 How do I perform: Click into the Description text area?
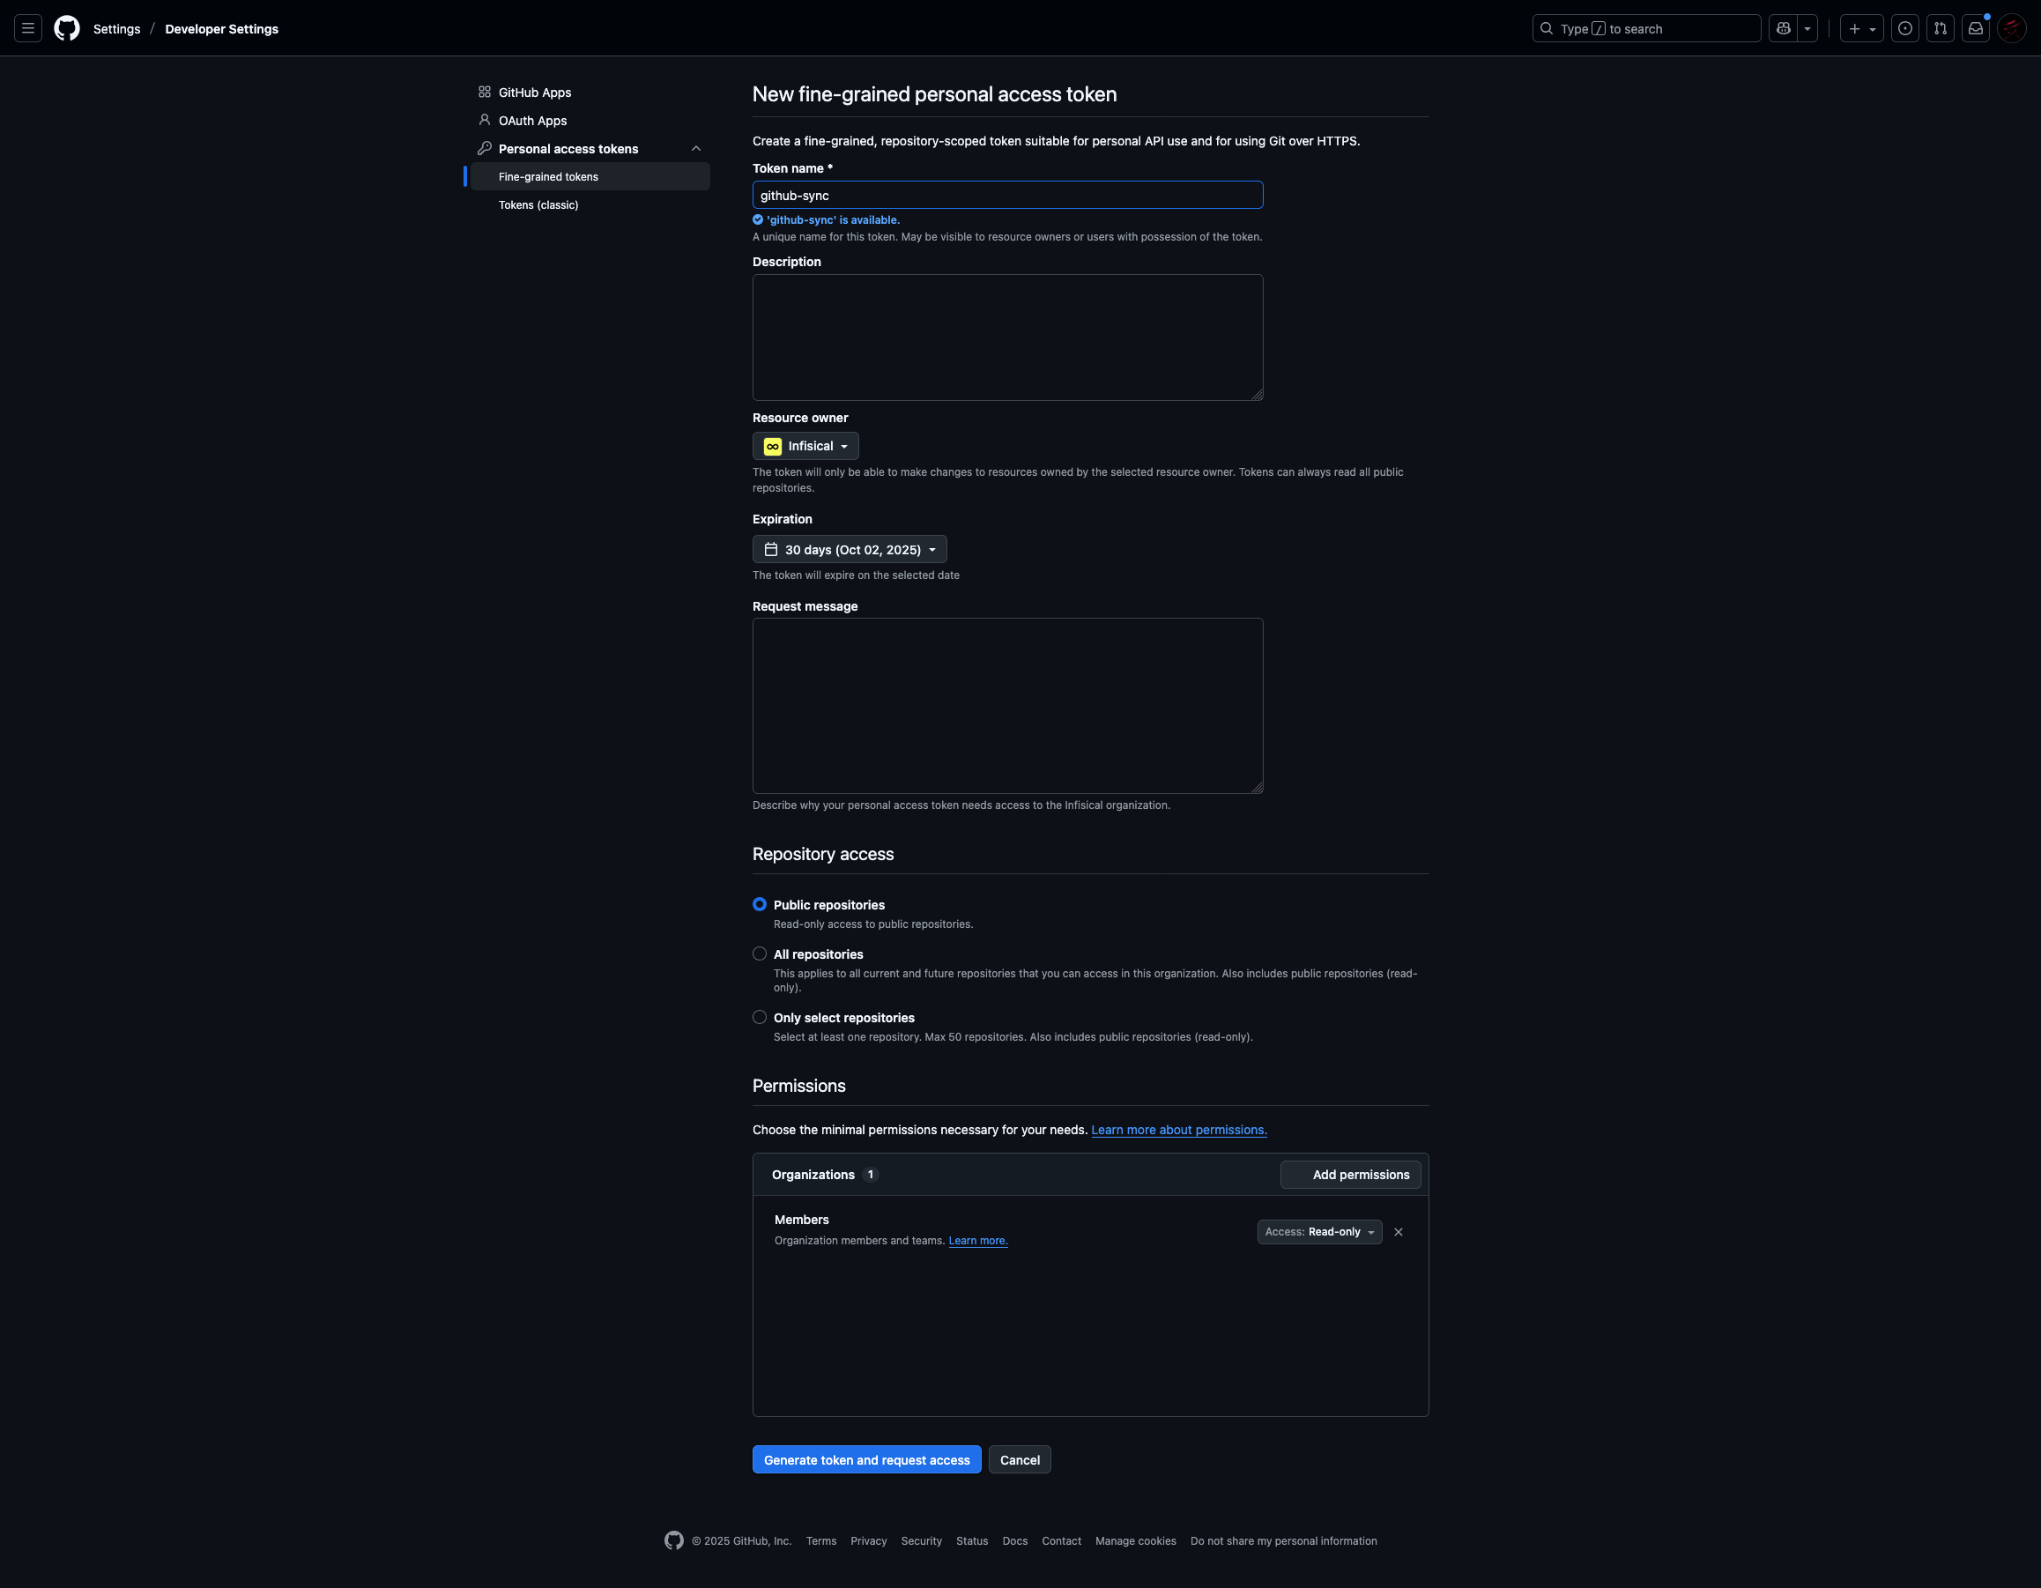coord(1007,338)
